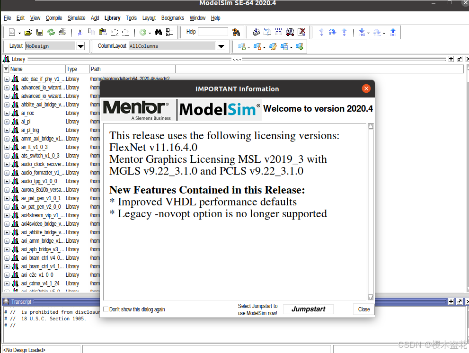
Task: Click the Library panel's plus zoom button
Action: pyautogui.click(x=451, y=59)
